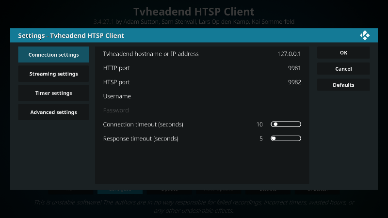Confirm settings with OK button
Image resolution: width=388 pixels, height=218 pixels.
click(x=343, y=53)
